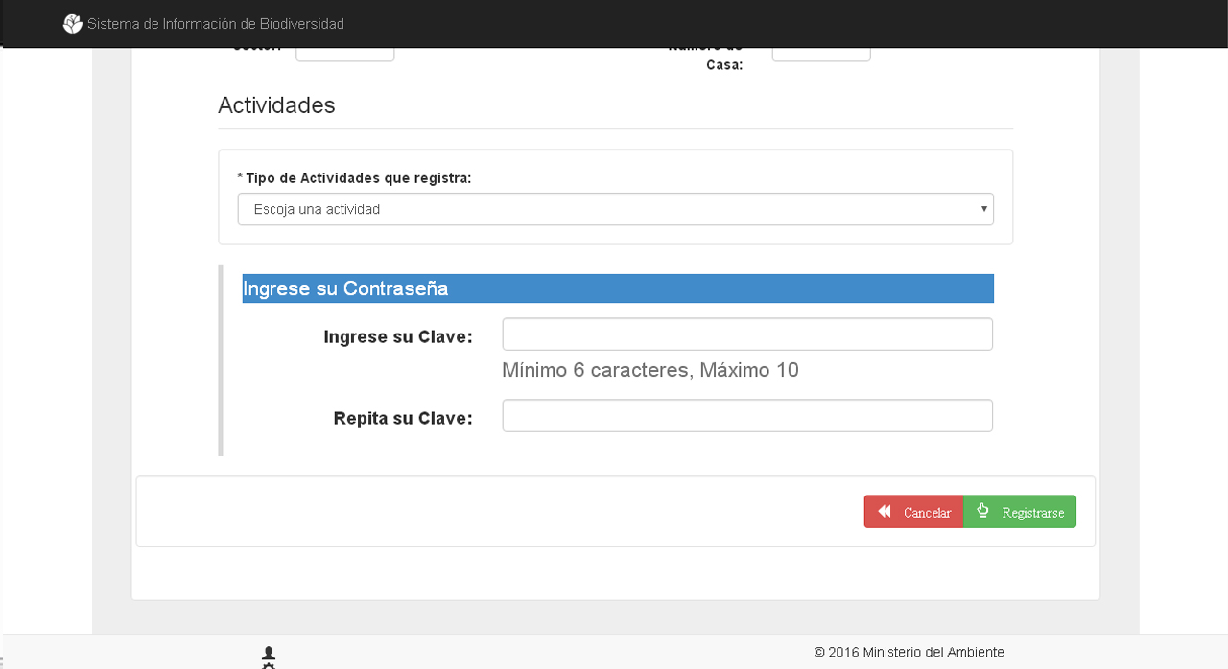1228x669 pixels.
Task: Click the 'Repita su Clave:' label
Action: tap(403, 419)
